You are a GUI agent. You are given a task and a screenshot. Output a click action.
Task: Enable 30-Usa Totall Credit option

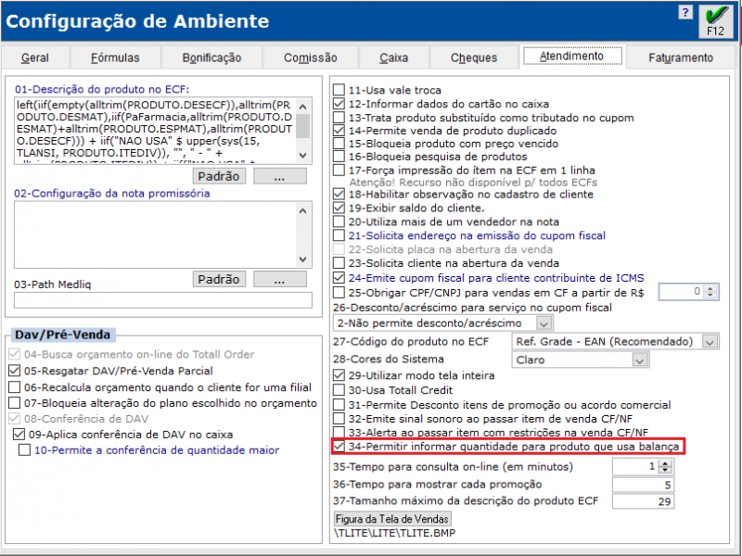click(339, 390)
